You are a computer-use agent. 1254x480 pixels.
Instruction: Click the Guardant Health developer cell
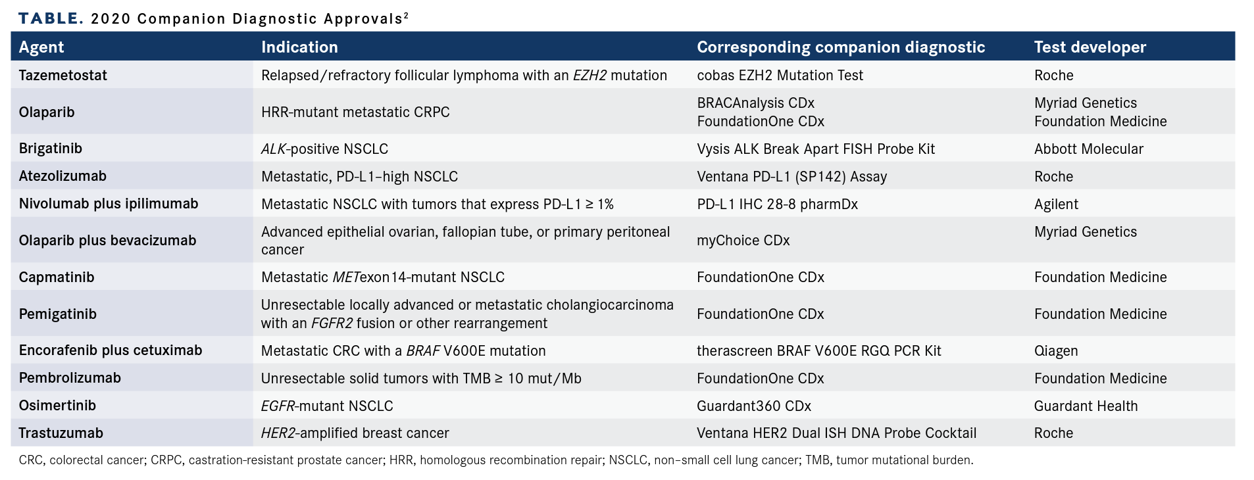pyautogui.click(x=1086, y=406)
